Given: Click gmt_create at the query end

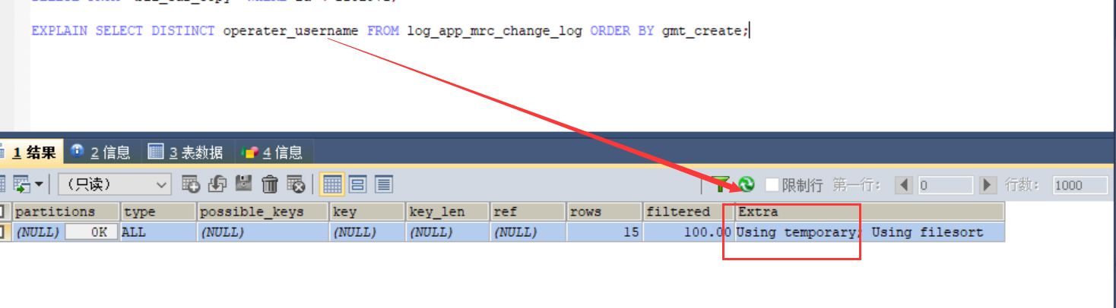Looking at the screenshot, I should point(702,31).
